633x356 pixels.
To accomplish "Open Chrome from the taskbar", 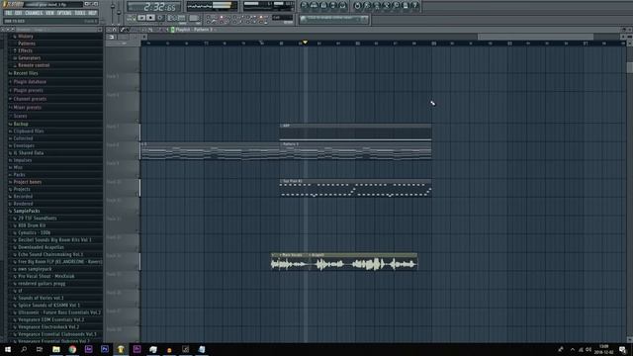I will coord(72,349).
